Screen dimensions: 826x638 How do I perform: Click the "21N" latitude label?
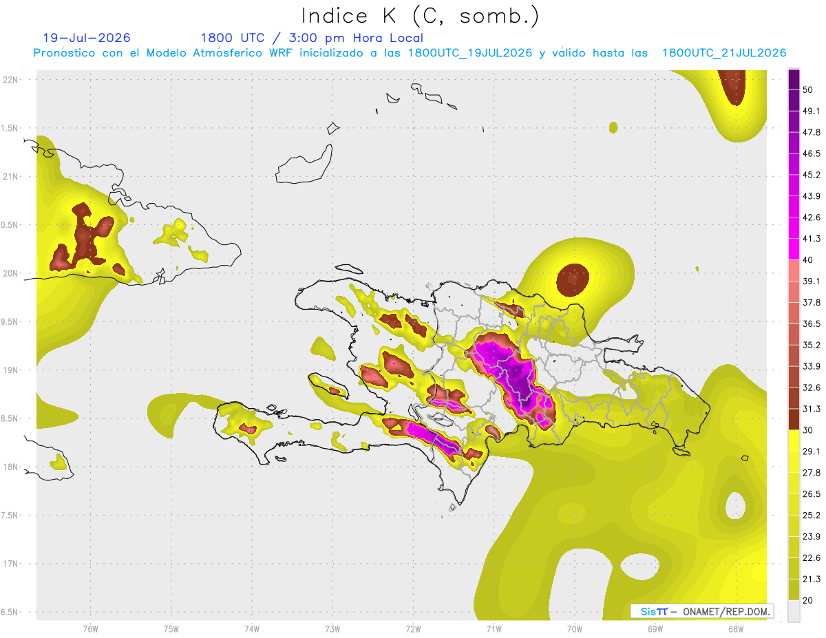pyautogui.click(x=11, y=177)
